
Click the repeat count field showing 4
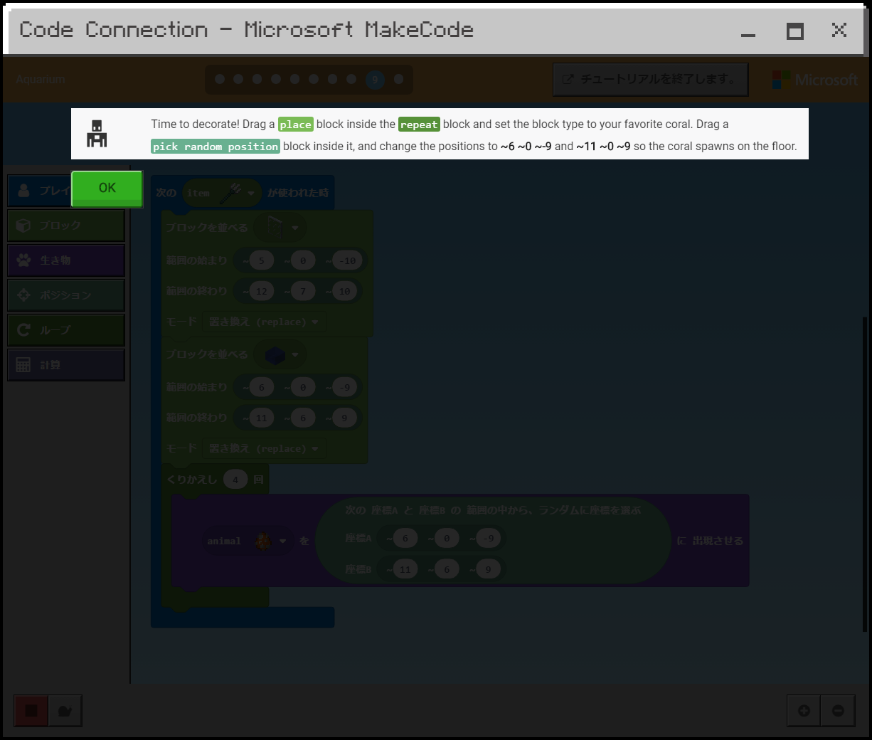pyautogui.click(x=235, y=480)
